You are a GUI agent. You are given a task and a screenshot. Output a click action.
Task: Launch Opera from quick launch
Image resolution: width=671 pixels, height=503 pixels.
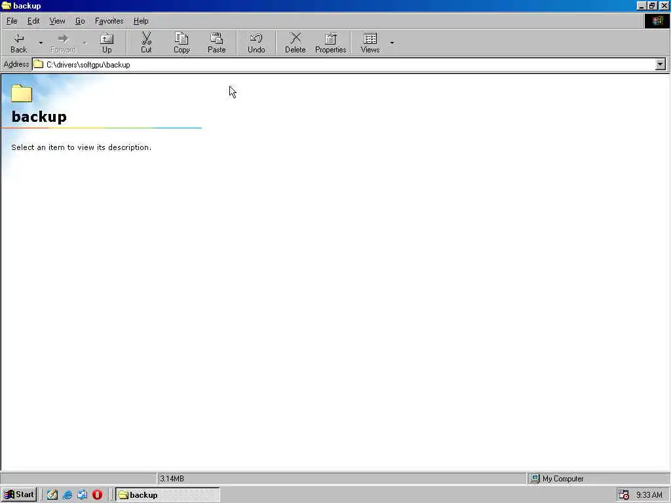[97, 495]
